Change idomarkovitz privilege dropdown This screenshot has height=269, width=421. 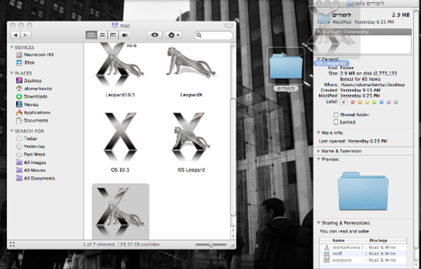pyautogui.click(x=381, y=247)
